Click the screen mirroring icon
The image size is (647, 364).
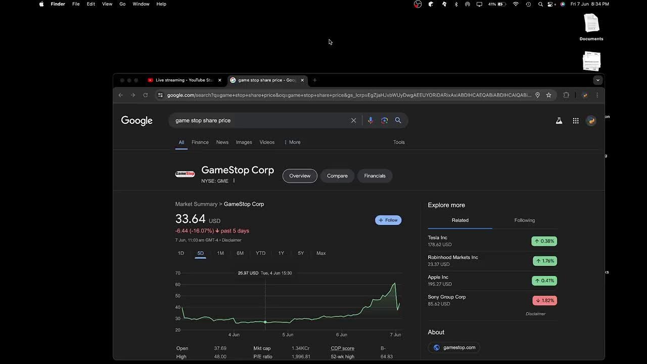tap(479, 4)
